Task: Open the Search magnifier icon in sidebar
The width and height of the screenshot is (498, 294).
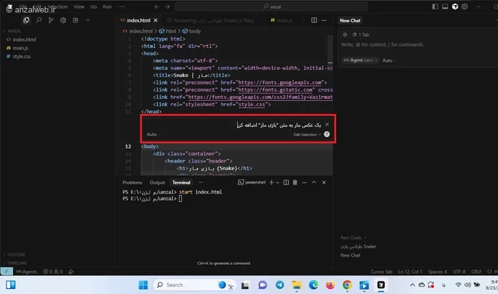Action: coord(39,21)
